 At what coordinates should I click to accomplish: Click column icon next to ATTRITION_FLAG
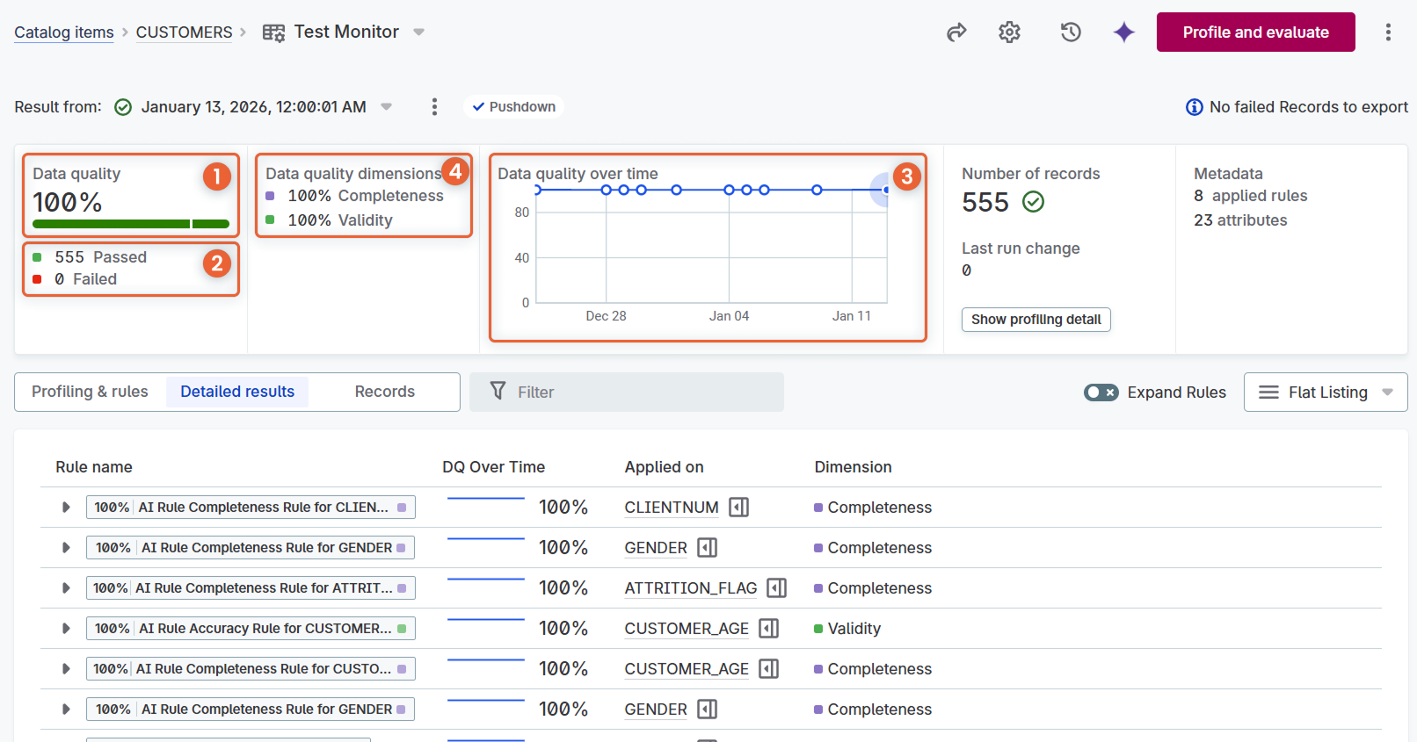(x=776, y=588)
